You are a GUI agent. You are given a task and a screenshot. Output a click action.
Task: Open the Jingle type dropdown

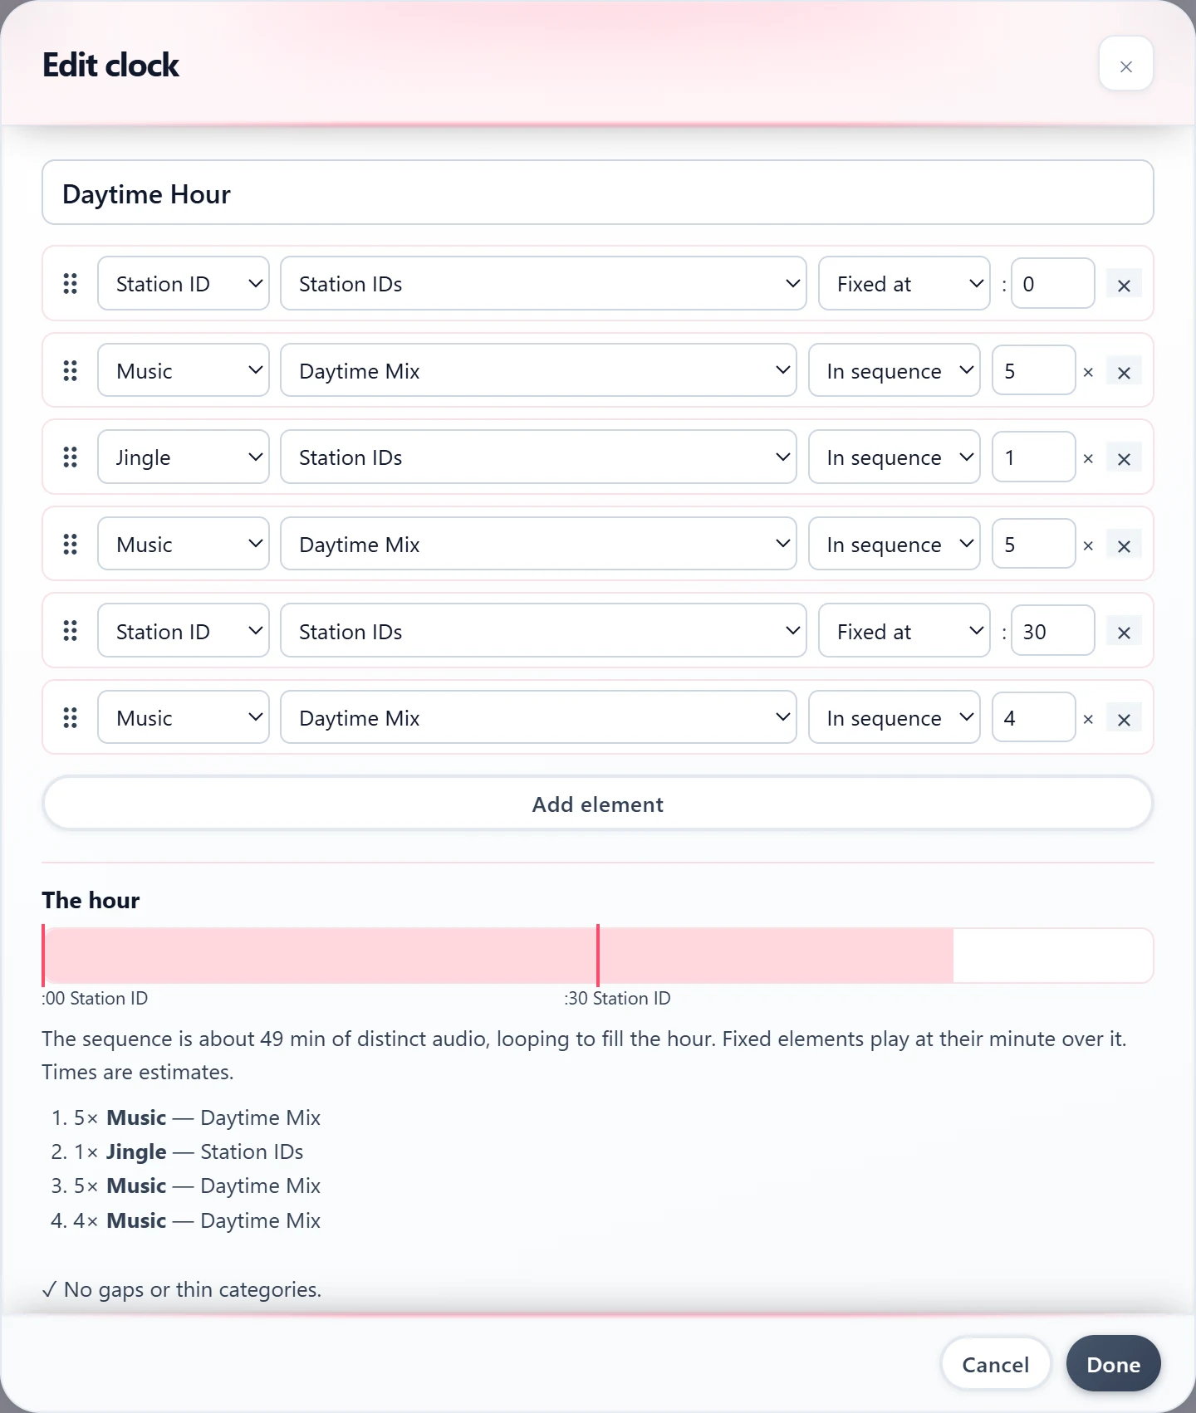pos(184,457)
